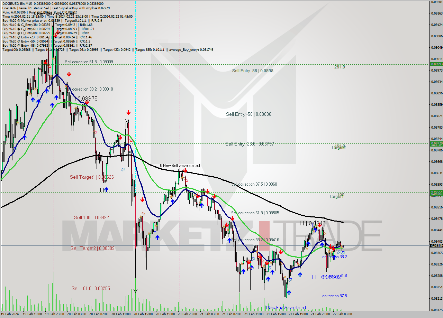Click the blue correction 87.5 label

pos(334,296)
